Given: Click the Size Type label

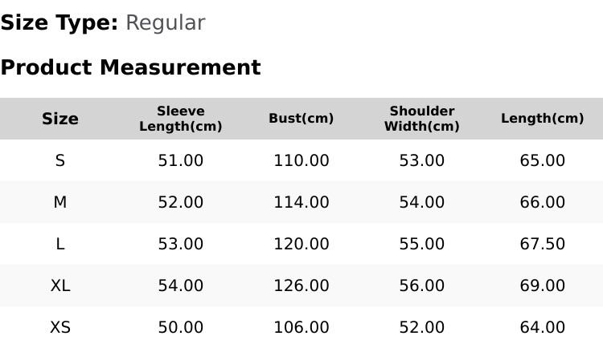Looking at the screenshot, I should [x=59, y=22].
